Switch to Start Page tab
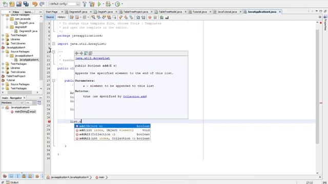The width and height of the screenshot is (328, 184). [52, 12]
